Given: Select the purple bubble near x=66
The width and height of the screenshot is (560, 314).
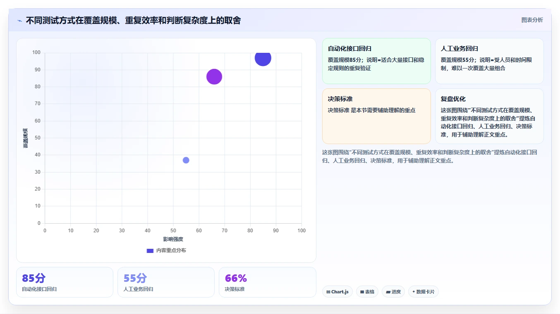Looking at the screenshot, I should coord(214,76).
